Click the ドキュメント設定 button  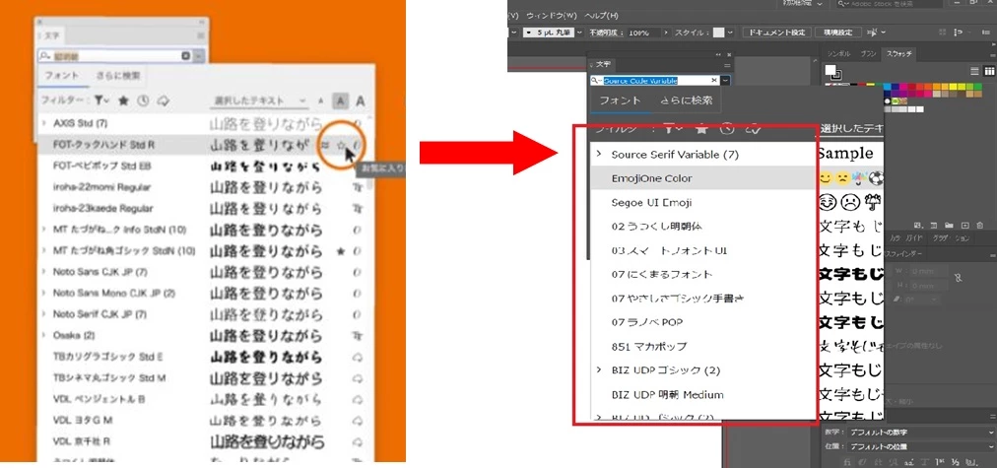[776, 33]
